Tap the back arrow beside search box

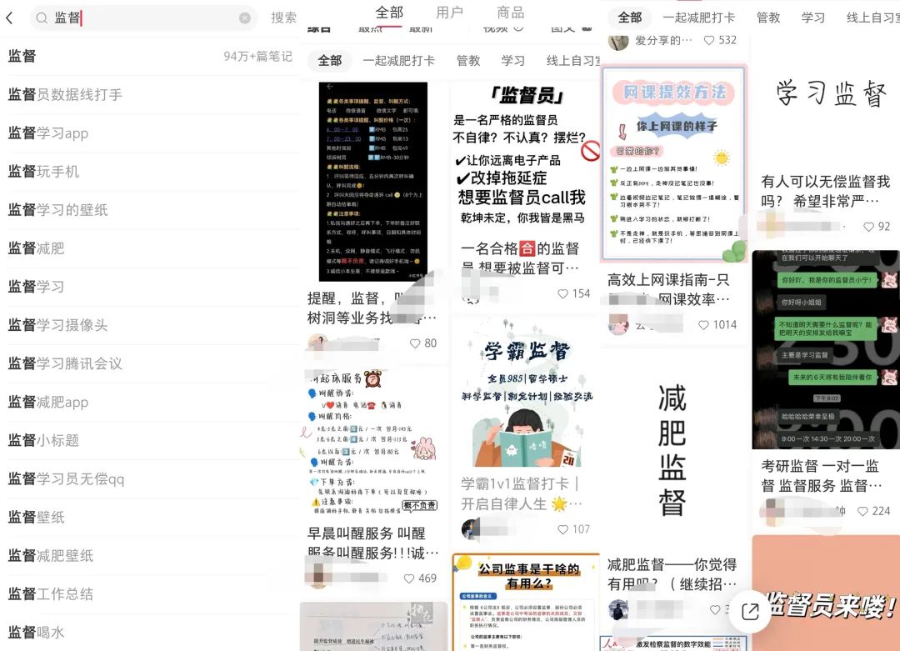pos(10,18)
